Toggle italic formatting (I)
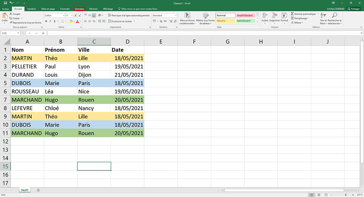 (x=51, y=21)
